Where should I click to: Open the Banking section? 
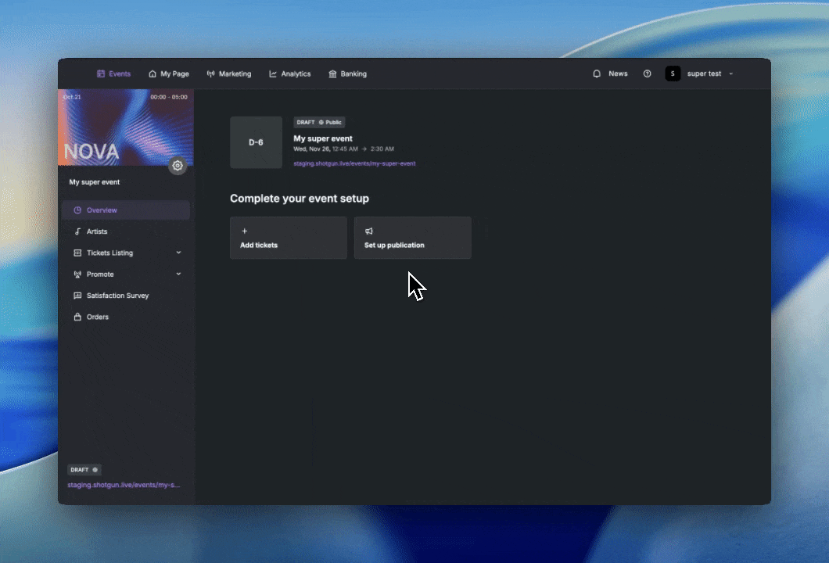coord(347,74)
